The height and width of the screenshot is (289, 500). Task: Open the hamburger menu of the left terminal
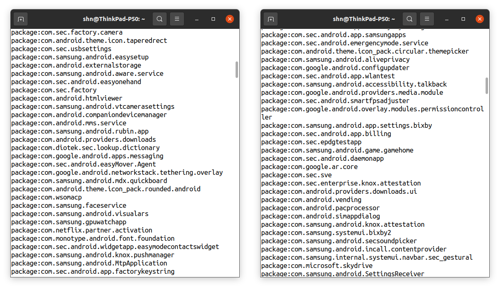pyautogui.click(x=177, y=19)
